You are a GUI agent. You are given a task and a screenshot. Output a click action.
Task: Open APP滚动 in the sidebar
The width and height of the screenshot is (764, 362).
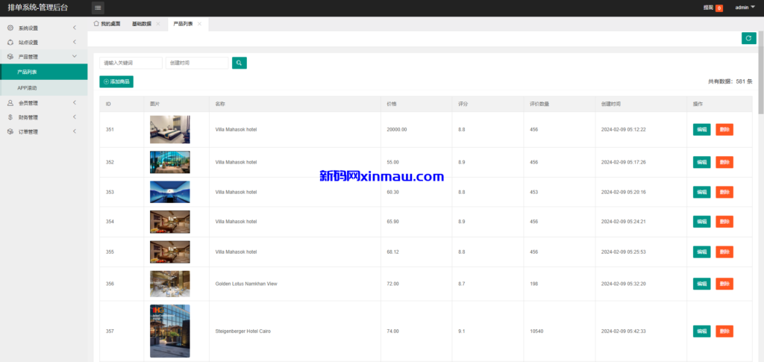pyautogui.click(x=28, y=87)
